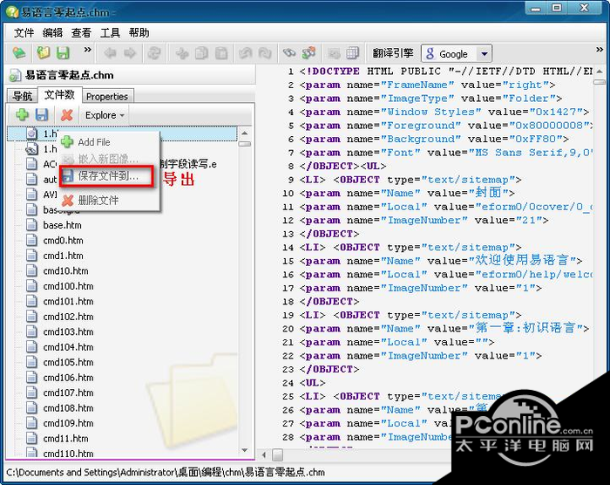Click the undo toolbar icon
Image resolution: width=610 pixels, height=485 pixels.
(245, 53)
